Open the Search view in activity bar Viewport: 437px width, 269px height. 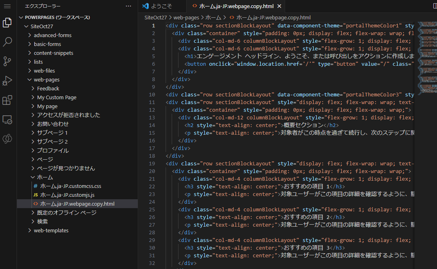pos(7,42)
